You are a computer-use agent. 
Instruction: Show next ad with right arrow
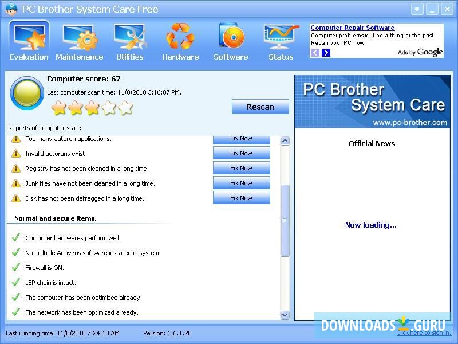pyautogui.click(x=326, y=53)
